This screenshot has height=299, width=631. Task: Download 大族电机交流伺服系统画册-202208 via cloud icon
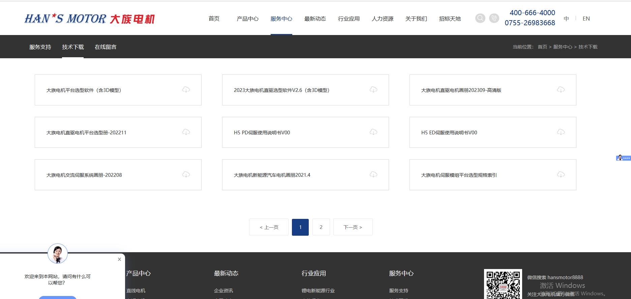click(186, 174)
